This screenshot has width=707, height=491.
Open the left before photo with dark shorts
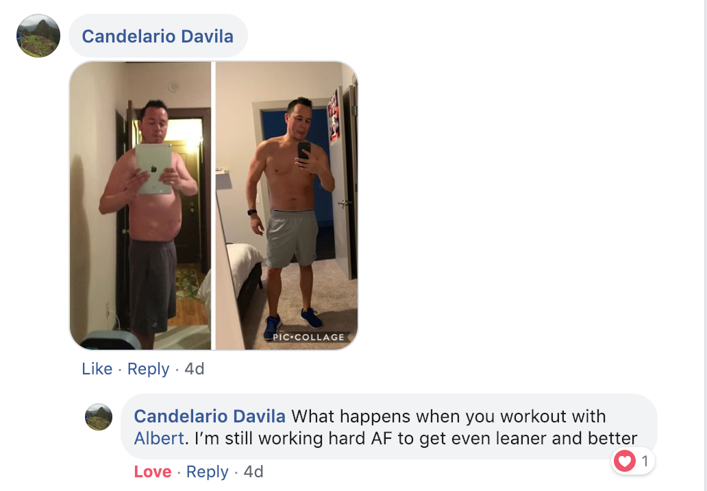pyautogui.click(x=140, y=206)
